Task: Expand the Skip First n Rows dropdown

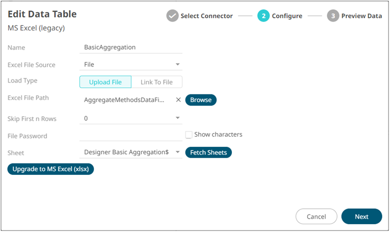Action: click(x=178, y=119)
